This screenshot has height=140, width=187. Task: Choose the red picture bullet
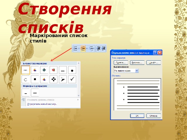[53, 70]
